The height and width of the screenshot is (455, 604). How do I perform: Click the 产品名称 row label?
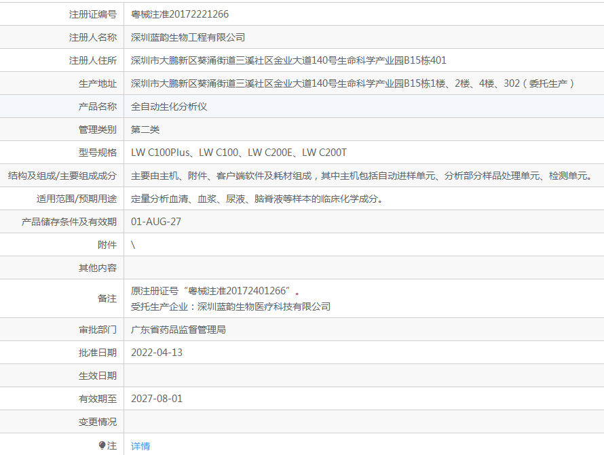coord(98,106)
